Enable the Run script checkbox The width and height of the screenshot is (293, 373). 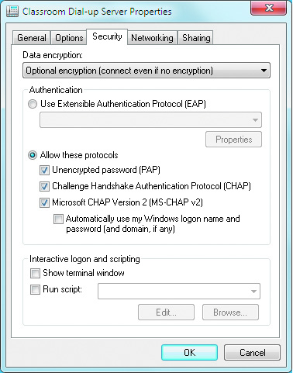point(35,289)
